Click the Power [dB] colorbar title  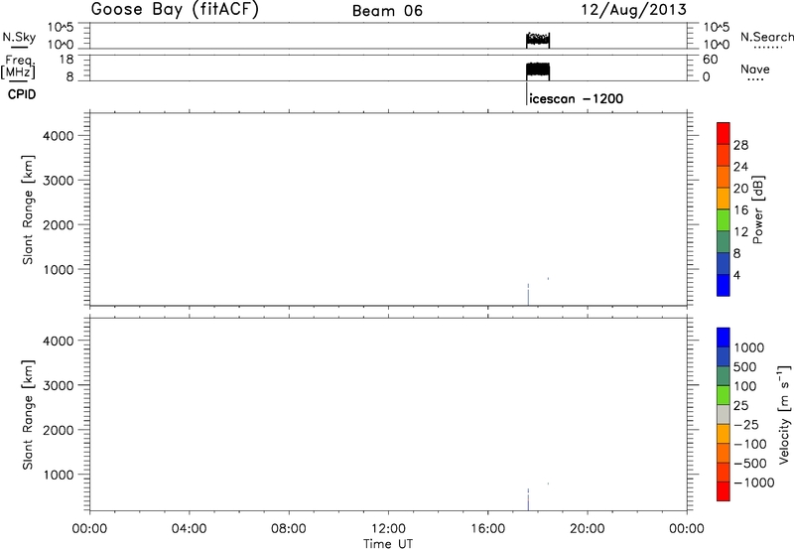tap(757, 209)
